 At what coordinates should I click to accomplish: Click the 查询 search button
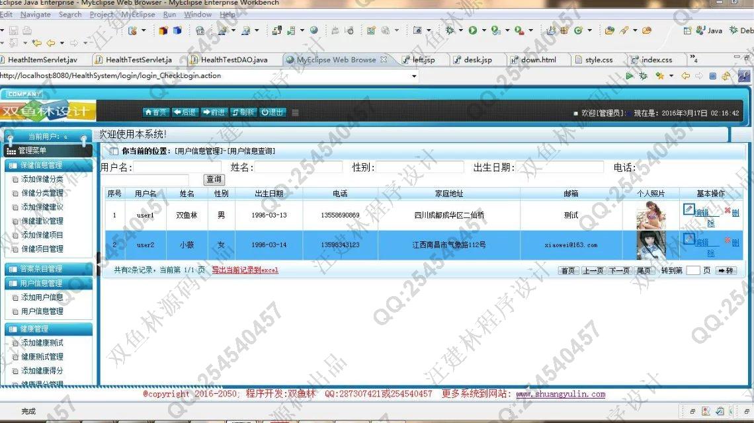coord(214,180)
